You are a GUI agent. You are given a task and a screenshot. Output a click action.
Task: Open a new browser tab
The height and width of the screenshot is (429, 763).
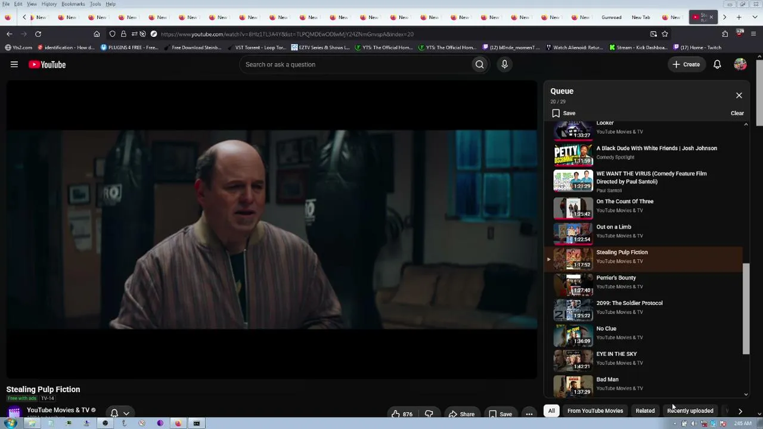[x=739, y=17]
